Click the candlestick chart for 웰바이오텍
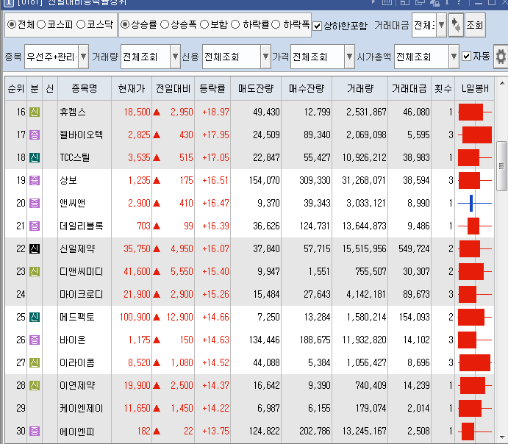The width and height of the screenshot is (508, 444). pyautogui.click(x=475, y=135)
